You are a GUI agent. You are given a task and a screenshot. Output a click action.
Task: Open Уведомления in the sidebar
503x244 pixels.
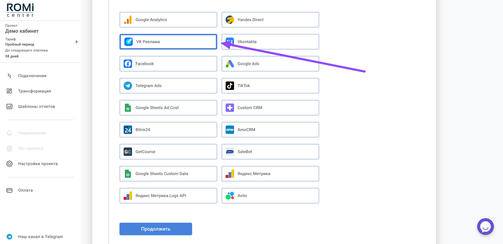(x=32, y=133)
